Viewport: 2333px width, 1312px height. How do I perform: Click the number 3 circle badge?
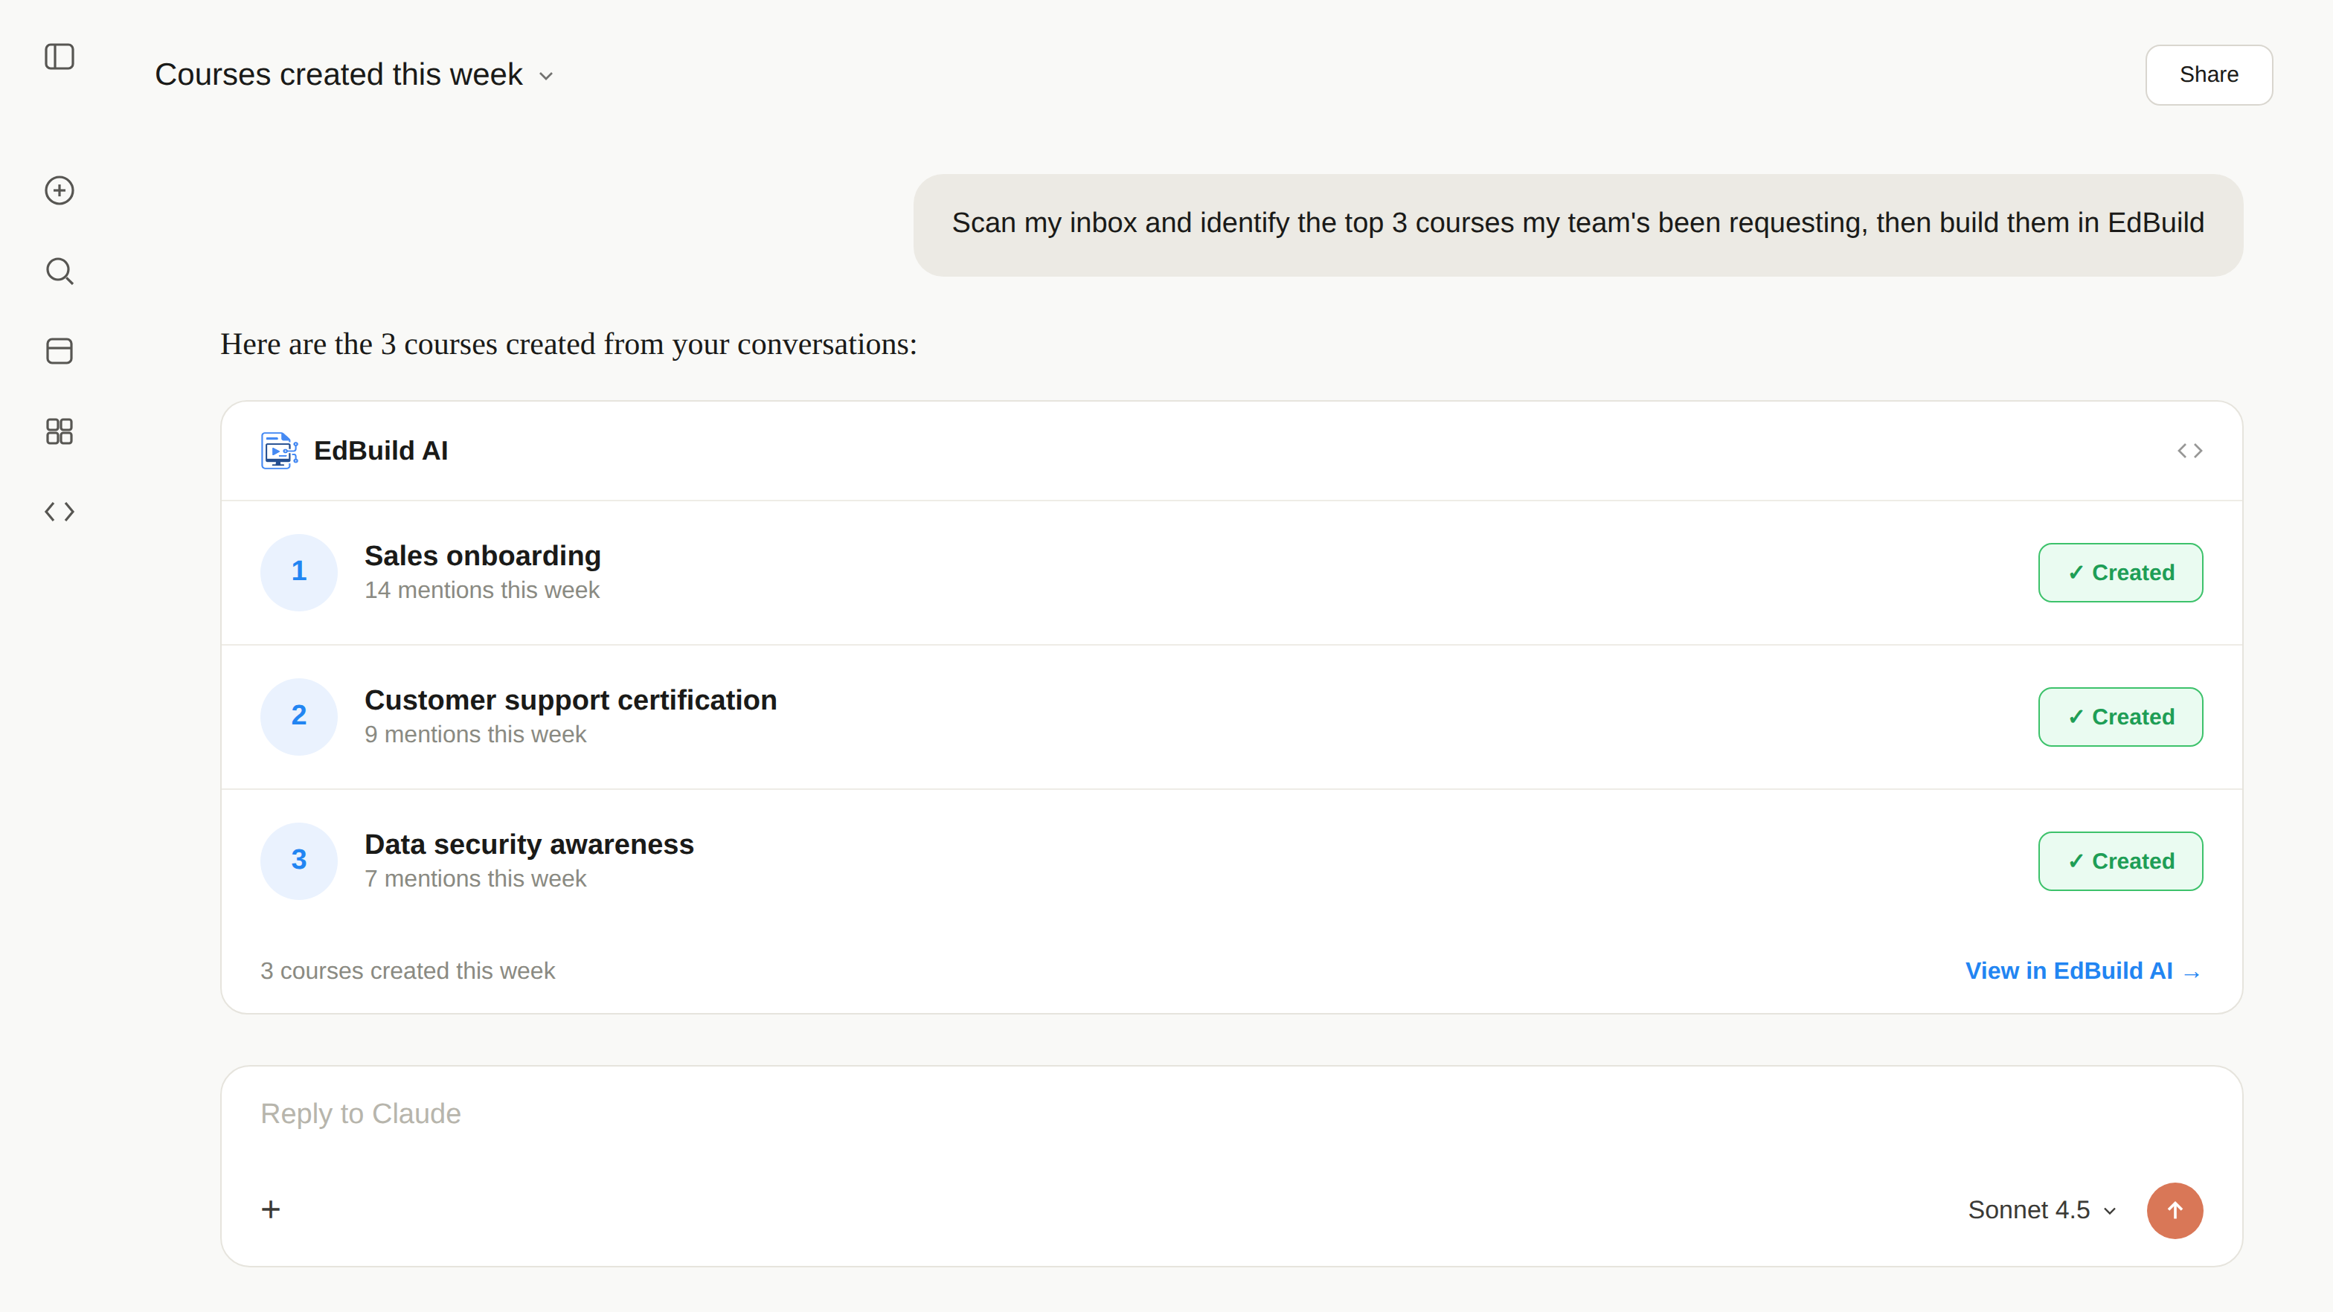pyautogui.click(x=299, y=861)
